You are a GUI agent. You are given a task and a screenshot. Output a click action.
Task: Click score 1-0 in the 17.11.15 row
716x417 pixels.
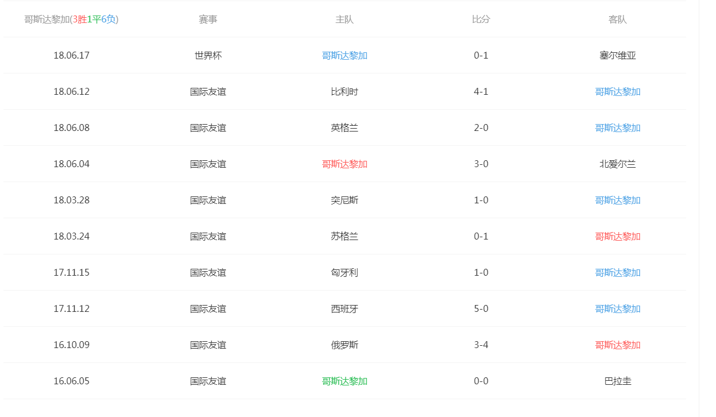[x=481, y=273]
